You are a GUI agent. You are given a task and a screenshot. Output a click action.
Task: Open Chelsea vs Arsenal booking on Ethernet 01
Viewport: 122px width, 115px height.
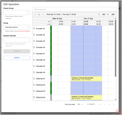[86, 79]
